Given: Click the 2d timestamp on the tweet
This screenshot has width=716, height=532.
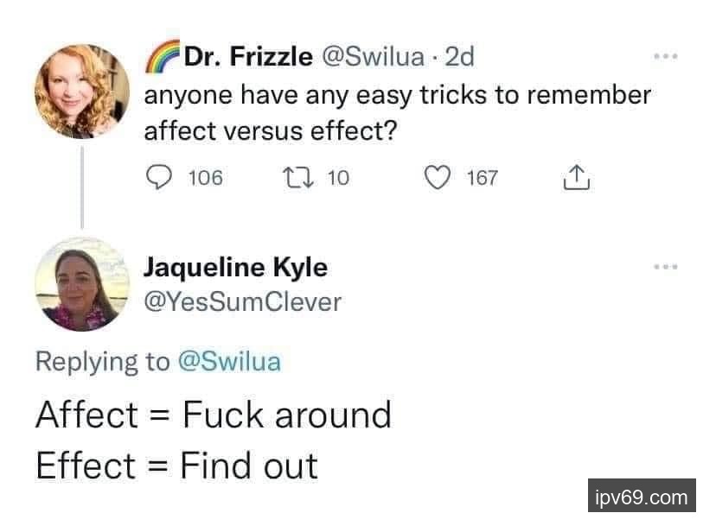Looking at the screenshot, I should pyautogui.click(x=458, y=58).
